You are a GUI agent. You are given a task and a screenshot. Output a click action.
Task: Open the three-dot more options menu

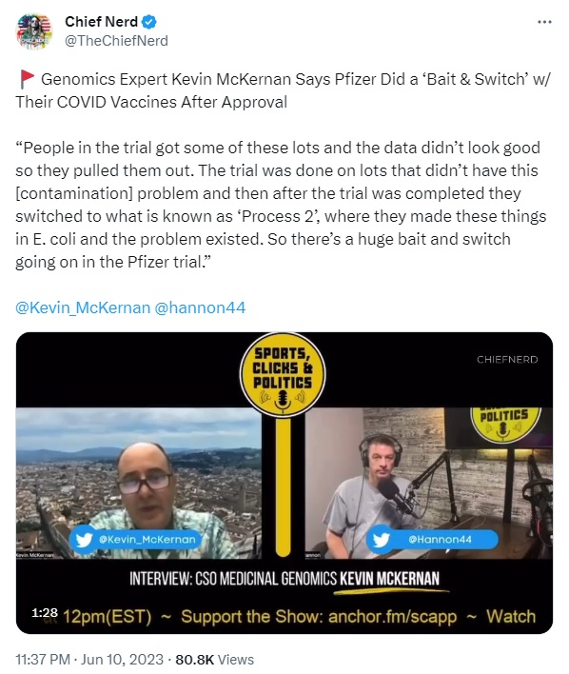(544, 22)
